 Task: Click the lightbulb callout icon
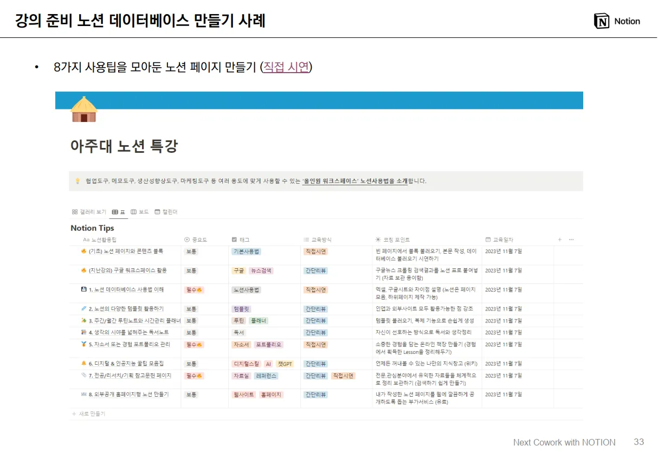[x=78, y=181]
